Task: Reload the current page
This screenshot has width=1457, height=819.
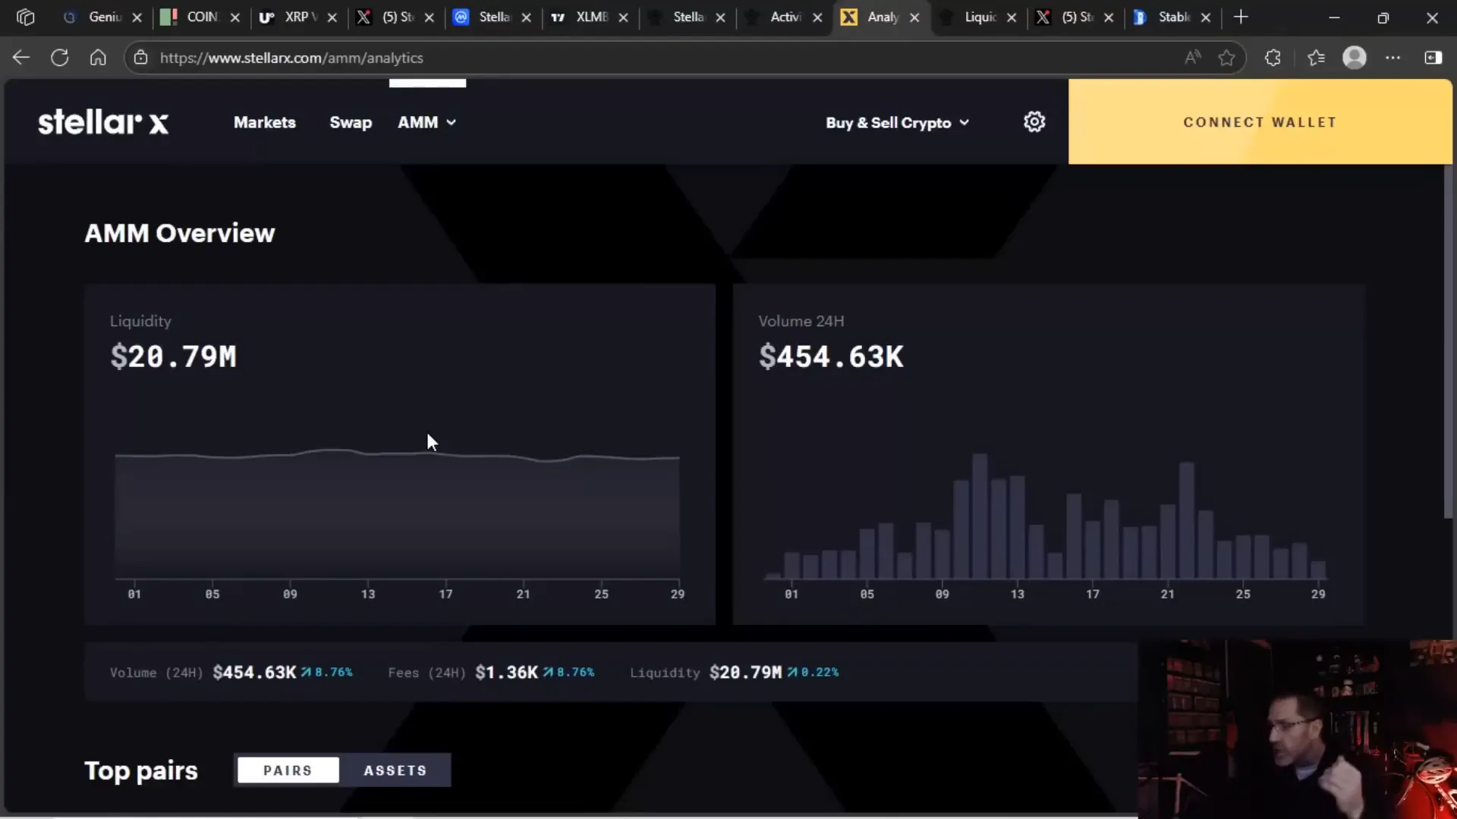Action: (x=59, y=58)
